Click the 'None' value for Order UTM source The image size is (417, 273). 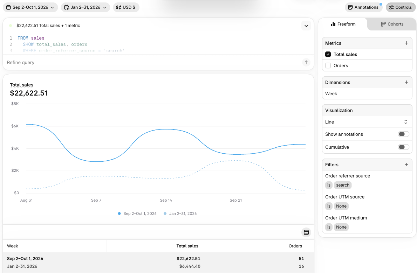[341, 206]
